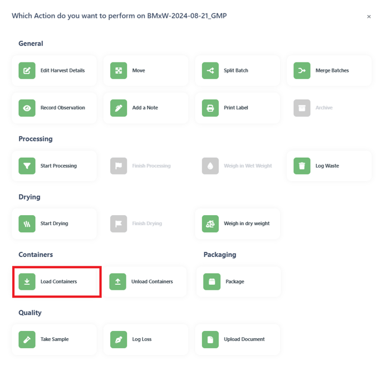Open the Merge Batches icon
This screenshot has width=383, height=365.
[302, 71]
